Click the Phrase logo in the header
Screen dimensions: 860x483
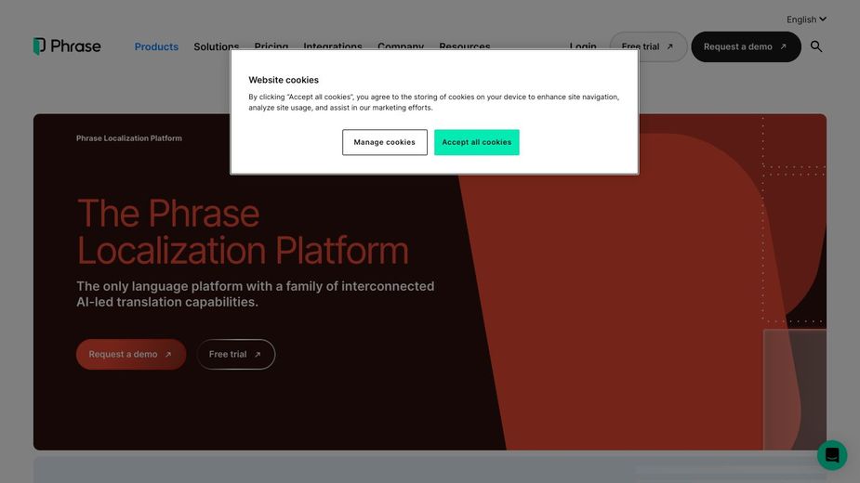(x=67, y=46)
